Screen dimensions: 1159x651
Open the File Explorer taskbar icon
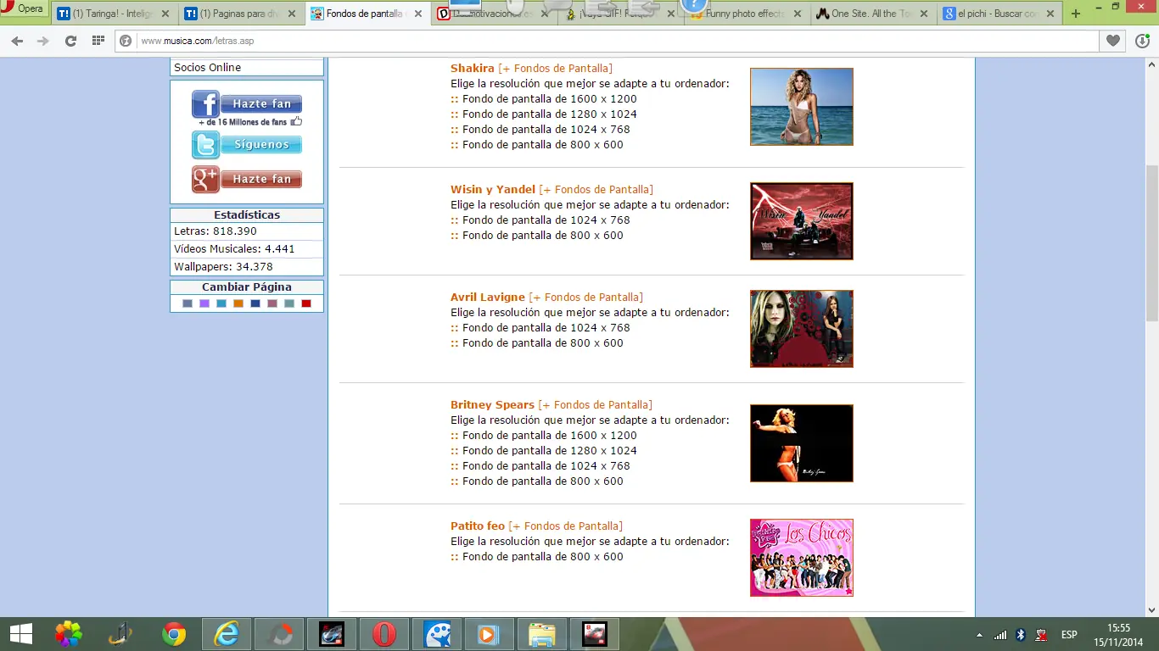542,634
